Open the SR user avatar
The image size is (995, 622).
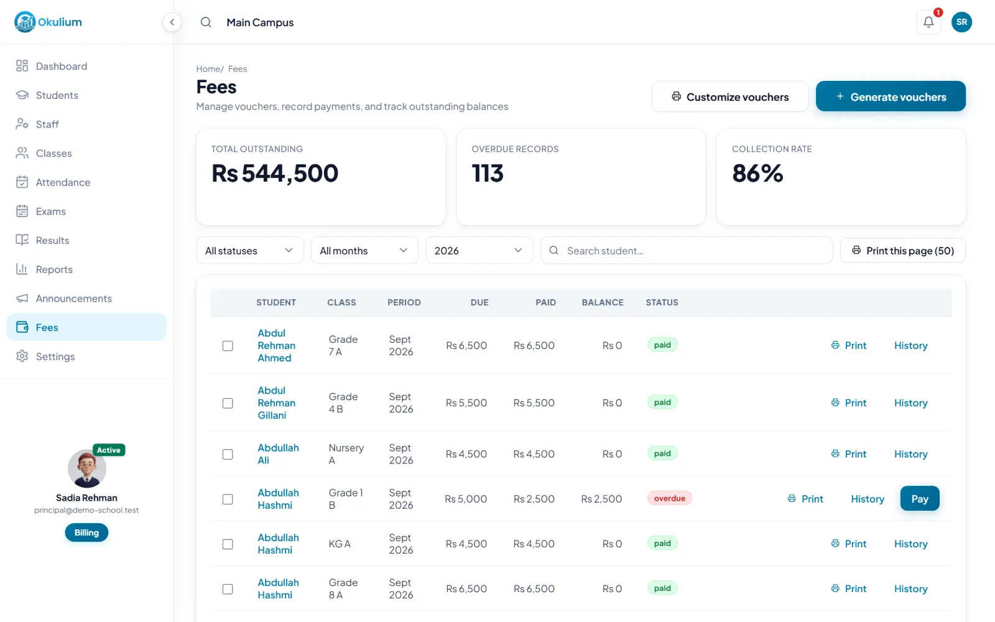961,22
